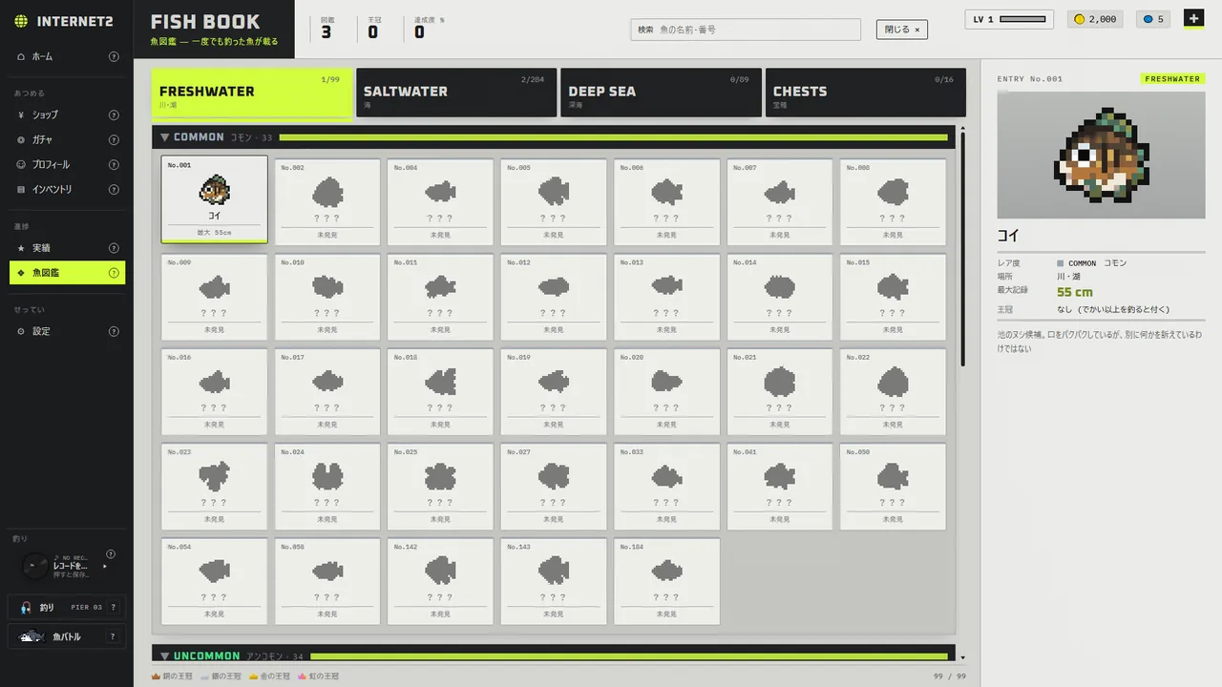Click the question mark on the PIER 03 button

(x=114, y=607)
